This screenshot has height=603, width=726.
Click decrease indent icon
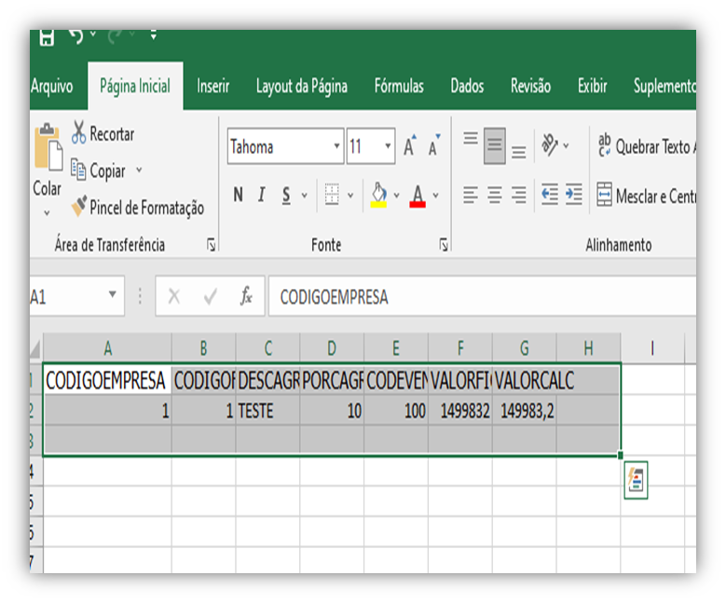tap(550, 195)
